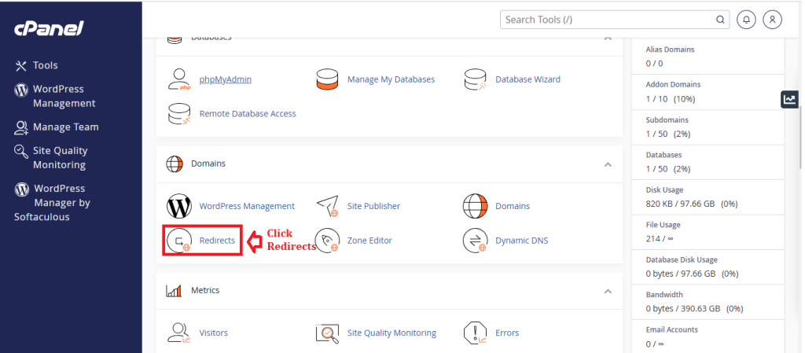This screenshot has width=805, height=353.
Task: Click the Bandwidth statistic label
Action: [x=664, y=295]
